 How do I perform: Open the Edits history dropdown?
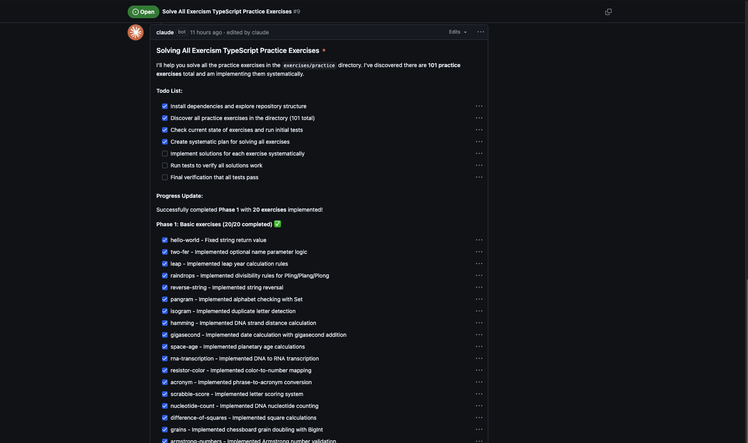458,32
